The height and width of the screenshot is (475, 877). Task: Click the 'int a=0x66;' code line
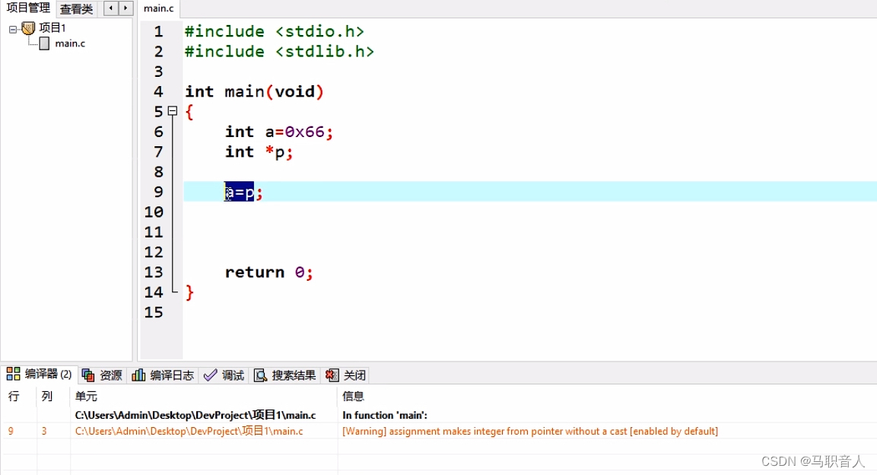coord(278,132)
